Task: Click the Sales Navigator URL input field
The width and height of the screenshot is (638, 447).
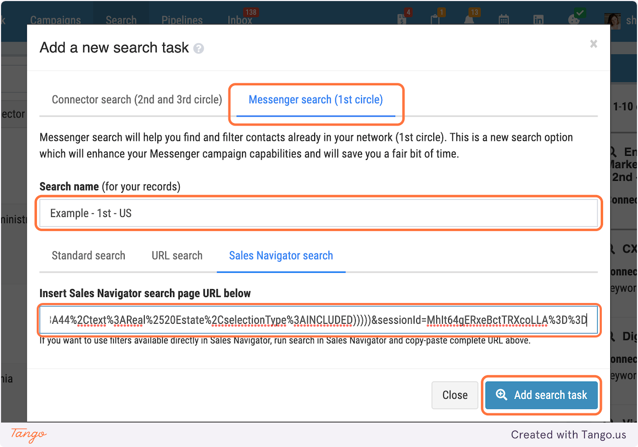Action: coord(318,320)
